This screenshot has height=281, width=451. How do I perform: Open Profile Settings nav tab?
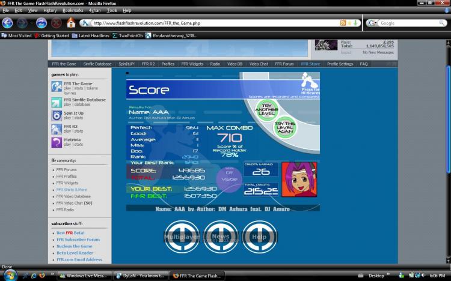tap(340, 64)
